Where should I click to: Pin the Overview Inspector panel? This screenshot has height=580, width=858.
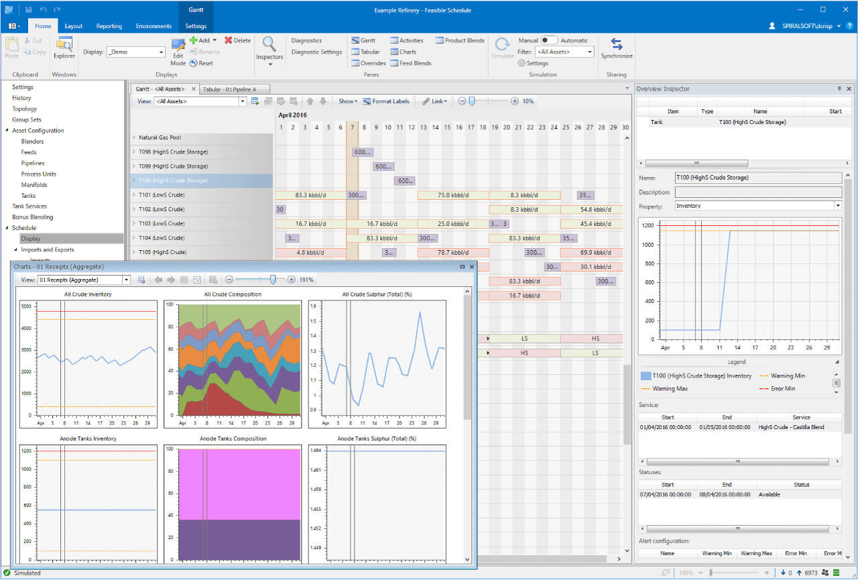pyautogui.click(x=839, y=89)
